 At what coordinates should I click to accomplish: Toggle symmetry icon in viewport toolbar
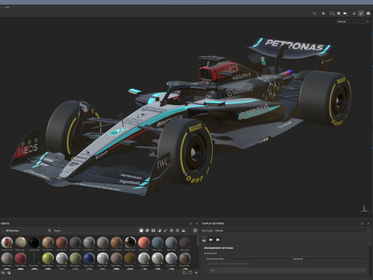[315, 13]
